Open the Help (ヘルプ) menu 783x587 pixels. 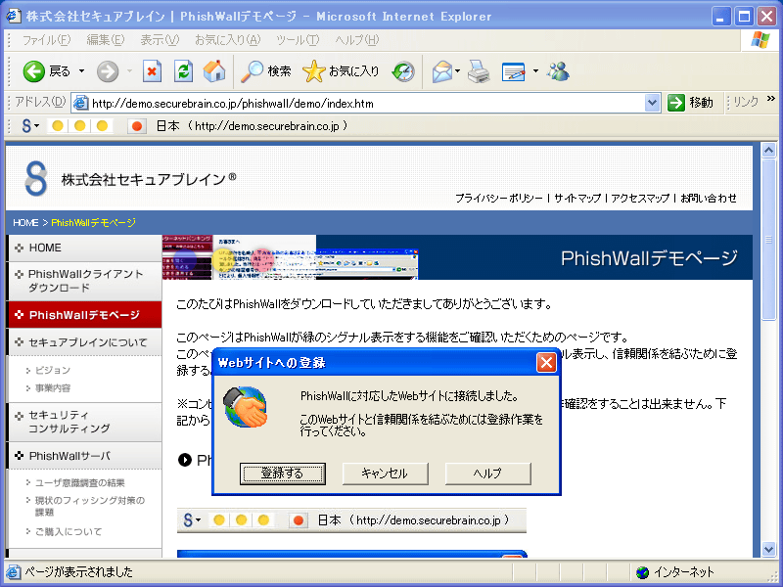[357, 40]
